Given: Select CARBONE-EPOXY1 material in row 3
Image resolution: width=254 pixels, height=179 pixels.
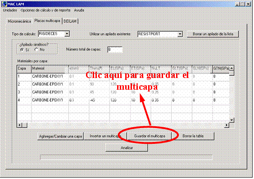Looking at the screenshot, I should [47, 92].
